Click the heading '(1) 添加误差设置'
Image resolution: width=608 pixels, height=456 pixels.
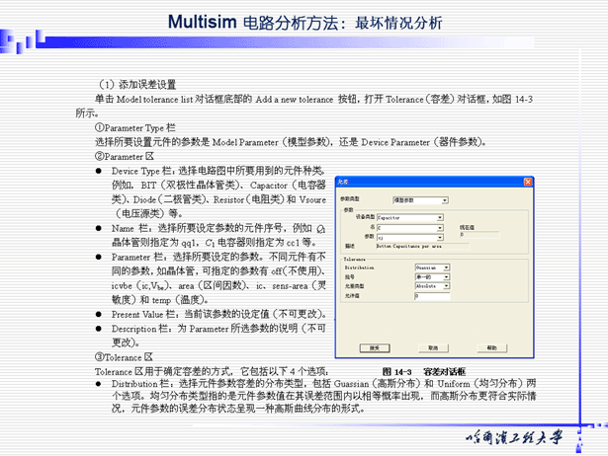(x=137, y=84)
